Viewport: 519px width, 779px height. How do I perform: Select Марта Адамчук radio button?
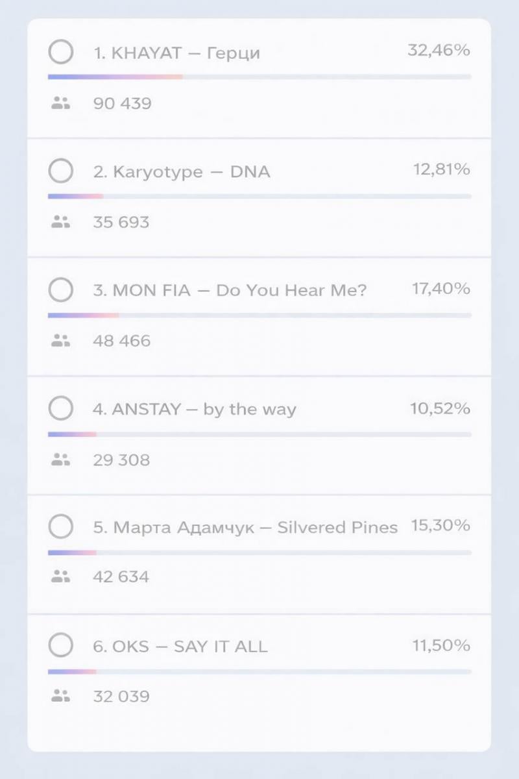61,526
